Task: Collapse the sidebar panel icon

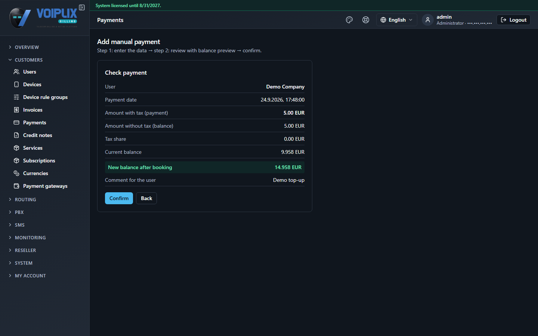Action: (82, 7)
